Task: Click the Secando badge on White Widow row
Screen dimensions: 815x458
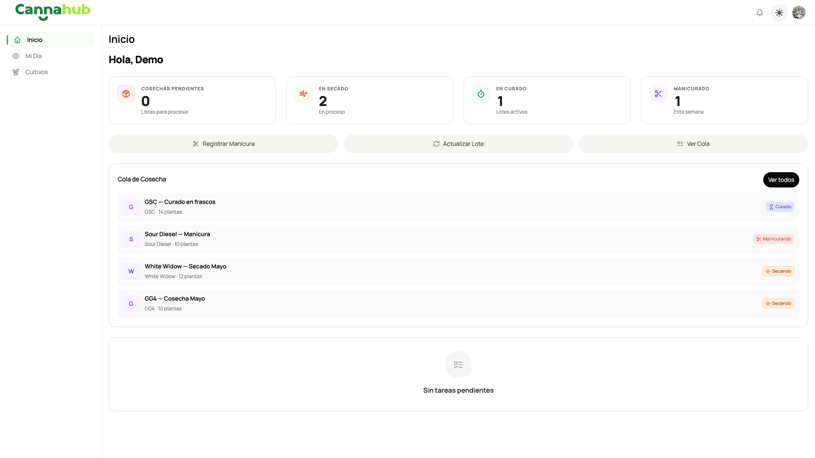Action: pos(778,271)
